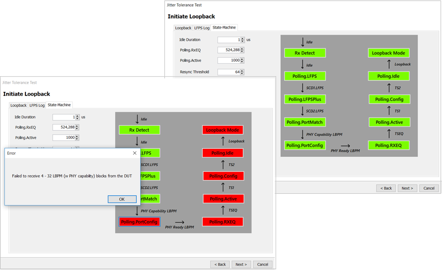This screenshot has height=270, width=442.
Task: Click Idle Duration field in front window
Action: 64,117
